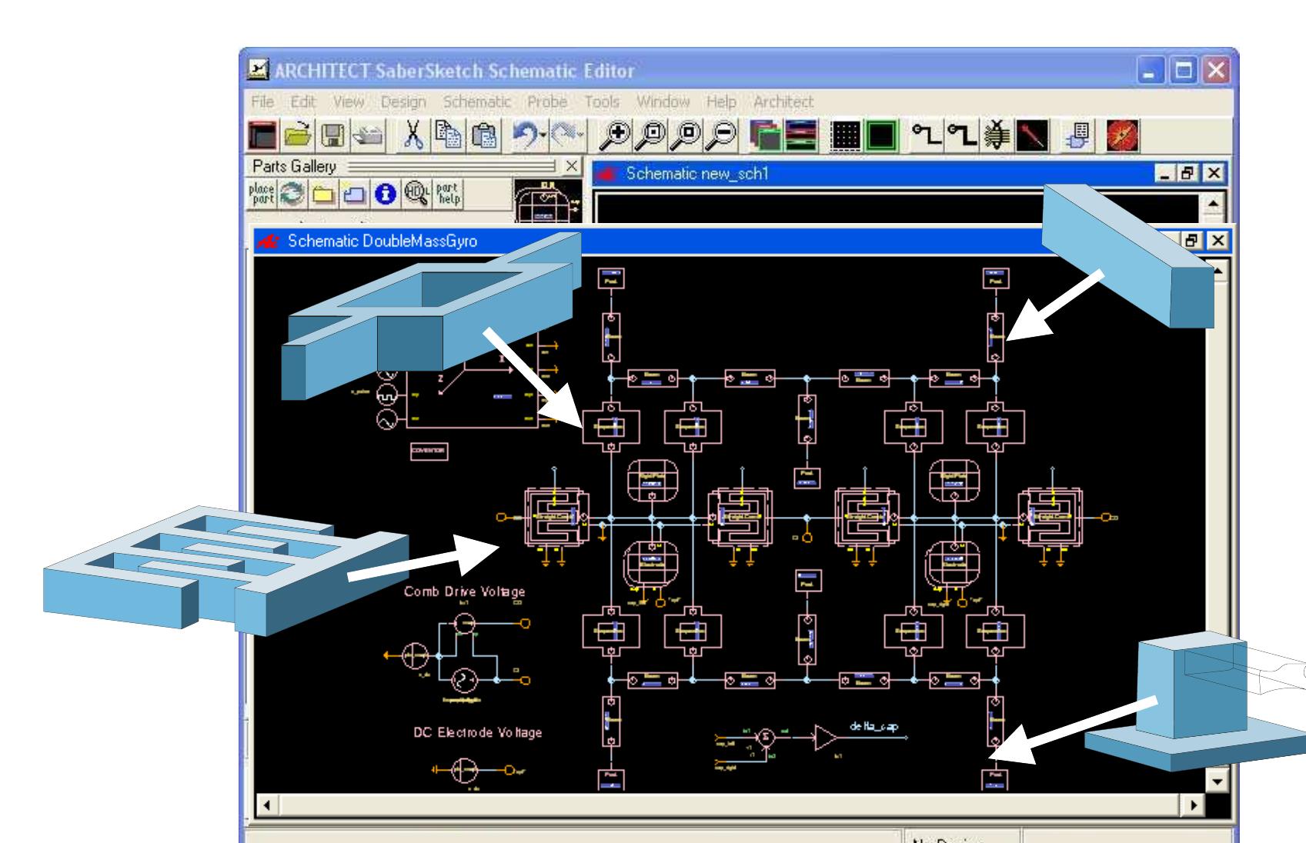Open the Architect menu
Viewport: 1306px width, 843px height.
click(x=783, y=102)
